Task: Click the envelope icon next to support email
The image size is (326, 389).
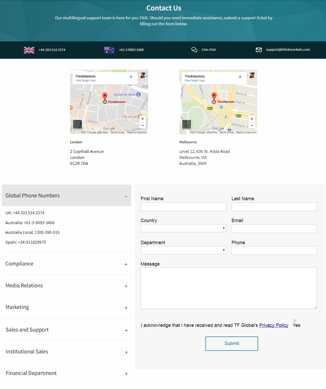Action: (259, 50)
